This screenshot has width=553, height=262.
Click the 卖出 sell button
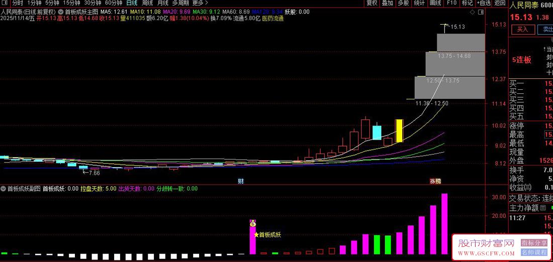[545, 30]
